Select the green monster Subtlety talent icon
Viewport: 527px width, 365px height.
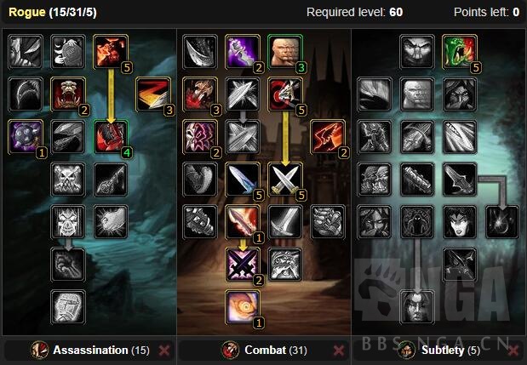click(460, 52)
